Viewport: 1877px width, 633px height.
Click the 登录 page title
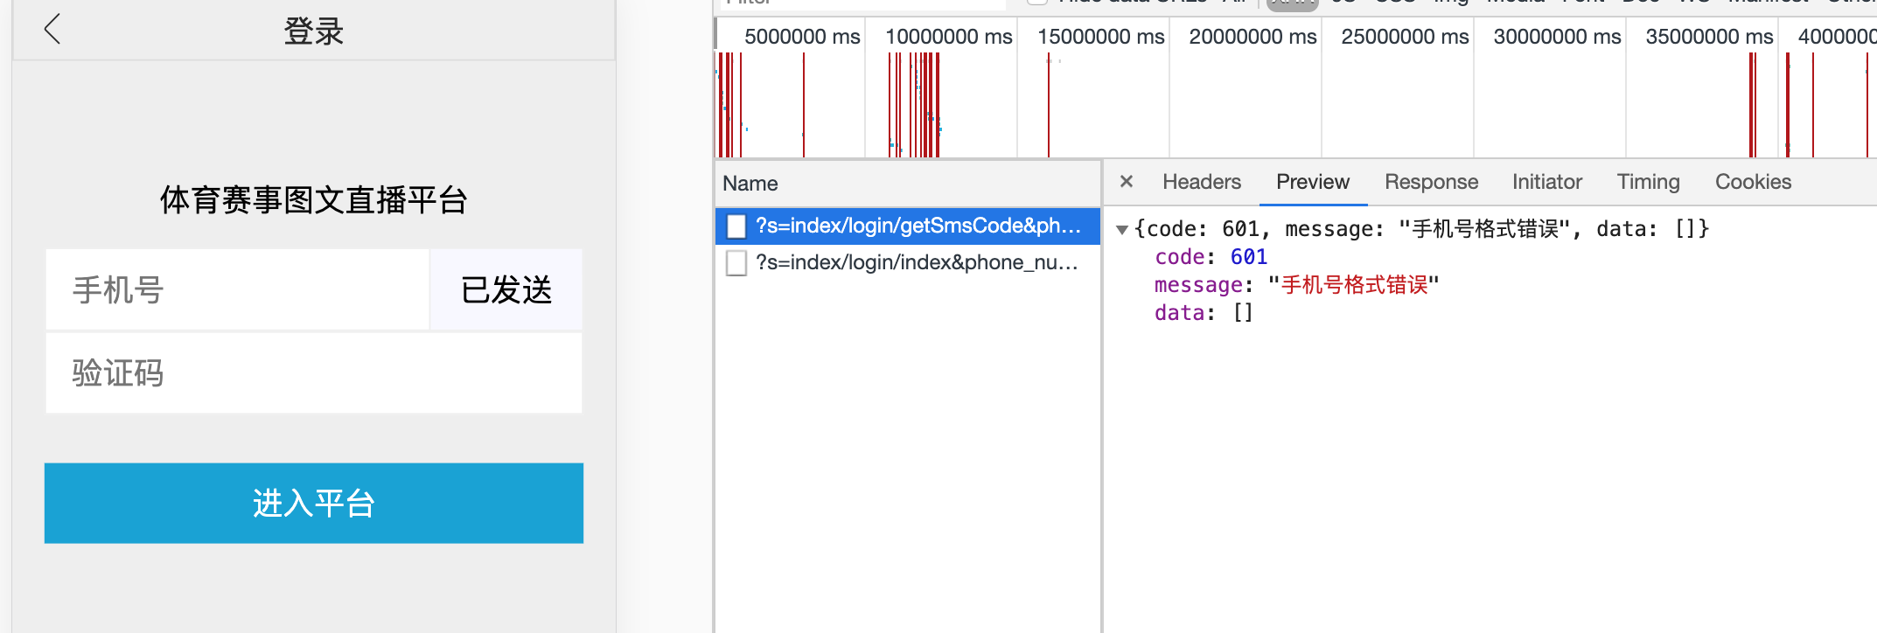(314, 31)
